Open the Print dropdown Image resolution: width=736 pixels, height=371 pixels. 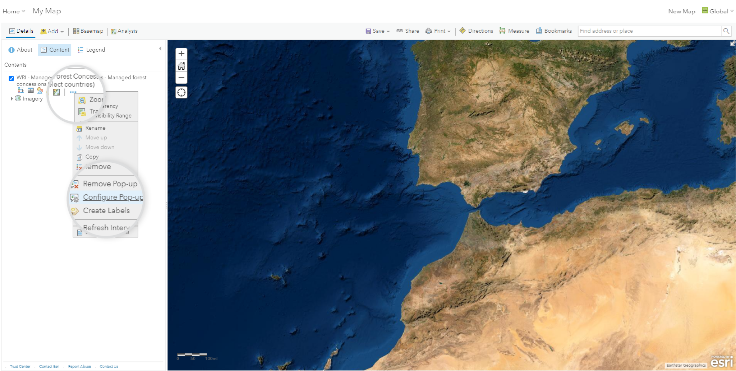point(438,31)
